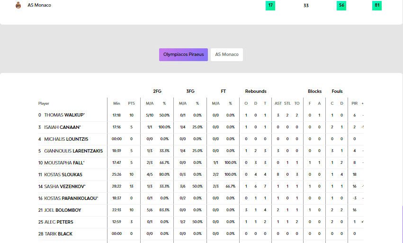Switch to the Olympiacos Piraeus tab
This screenshot has height=243, width=403.
coord(183,54)
